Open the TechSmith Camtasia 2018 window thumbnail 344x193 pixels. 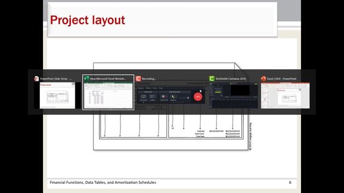pos(234,95)
